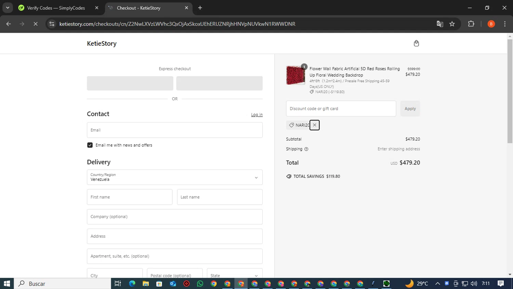Close the Verify Codes SimplyCodes tab

(97, 8)
